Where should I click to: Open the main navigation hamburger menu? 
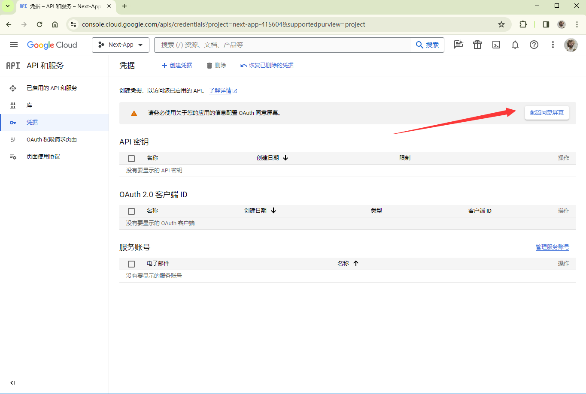click(14, 45)
